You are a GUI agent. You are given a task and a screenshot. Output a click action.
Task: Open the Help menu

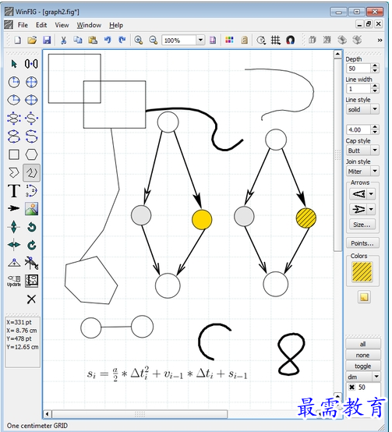tap(116, 25)
